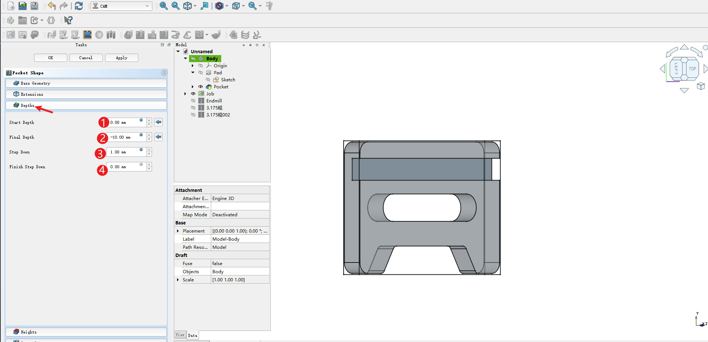The width and height of the screenshot is (708, 342).
Task: Toggle visibility of Pad in model tree
Action: [200, 72]
